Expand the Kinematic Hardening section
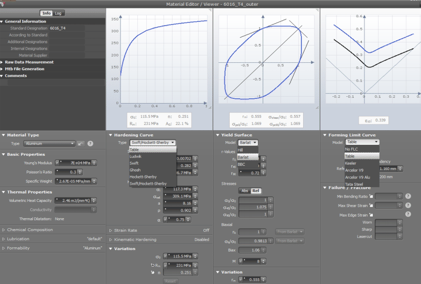421x284 pixels. tap(110, 240)
